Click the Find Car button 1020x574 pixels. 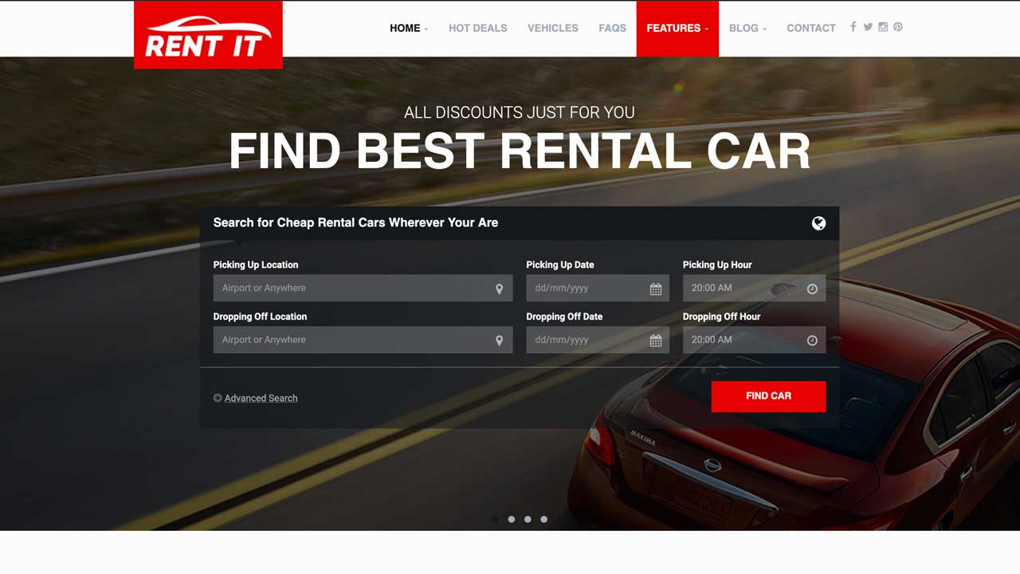click(x=768, y=396)
